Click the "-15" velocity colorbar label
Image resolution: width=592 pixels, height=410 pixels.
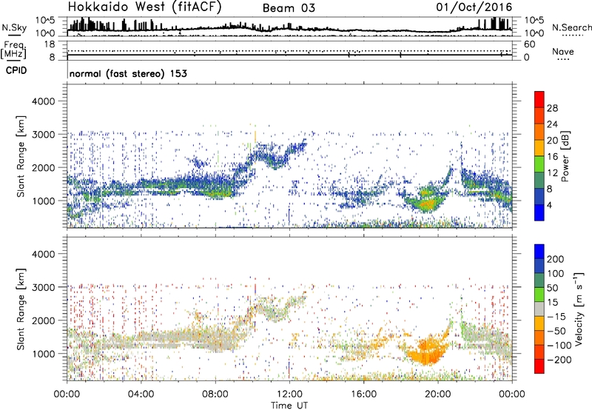point(556,317)
